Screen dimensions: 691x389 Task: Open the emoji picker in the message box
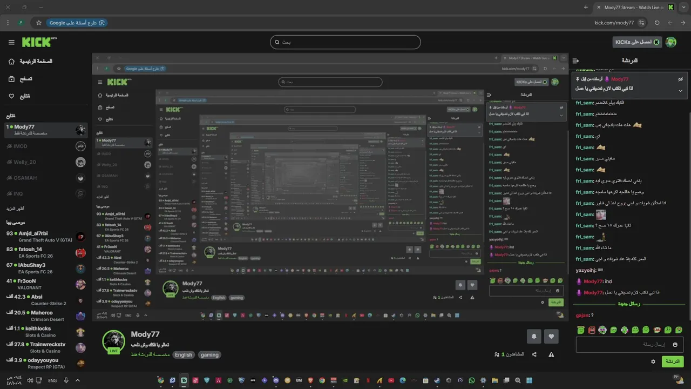(675, 345)
